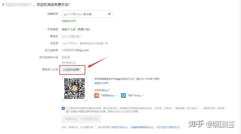Click the orange Taobao app icon
Screen dimensions: 241x134
(x=97, y=95)
